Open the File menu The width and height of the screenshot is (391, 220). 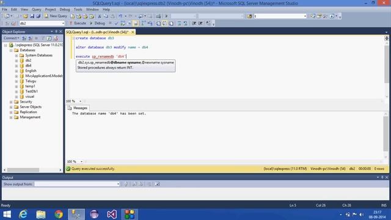(x=4, y=10)
